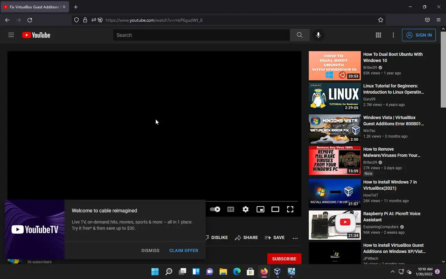446x279 pixels.
Task: Start voice search with the microphone
Action: [x=318, y=35]
